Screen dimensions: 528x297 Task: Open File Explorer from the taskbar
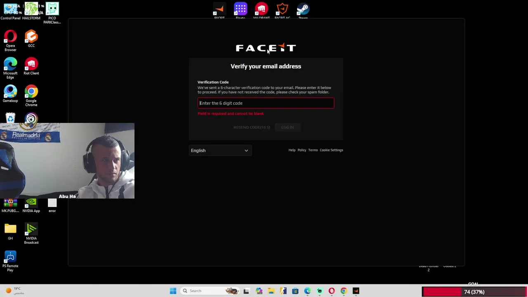[271, 291]
